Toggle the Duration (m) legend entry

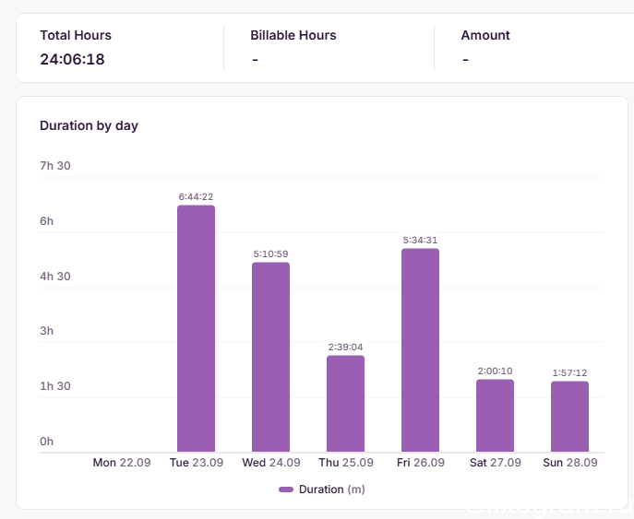(x=322, y=490)
